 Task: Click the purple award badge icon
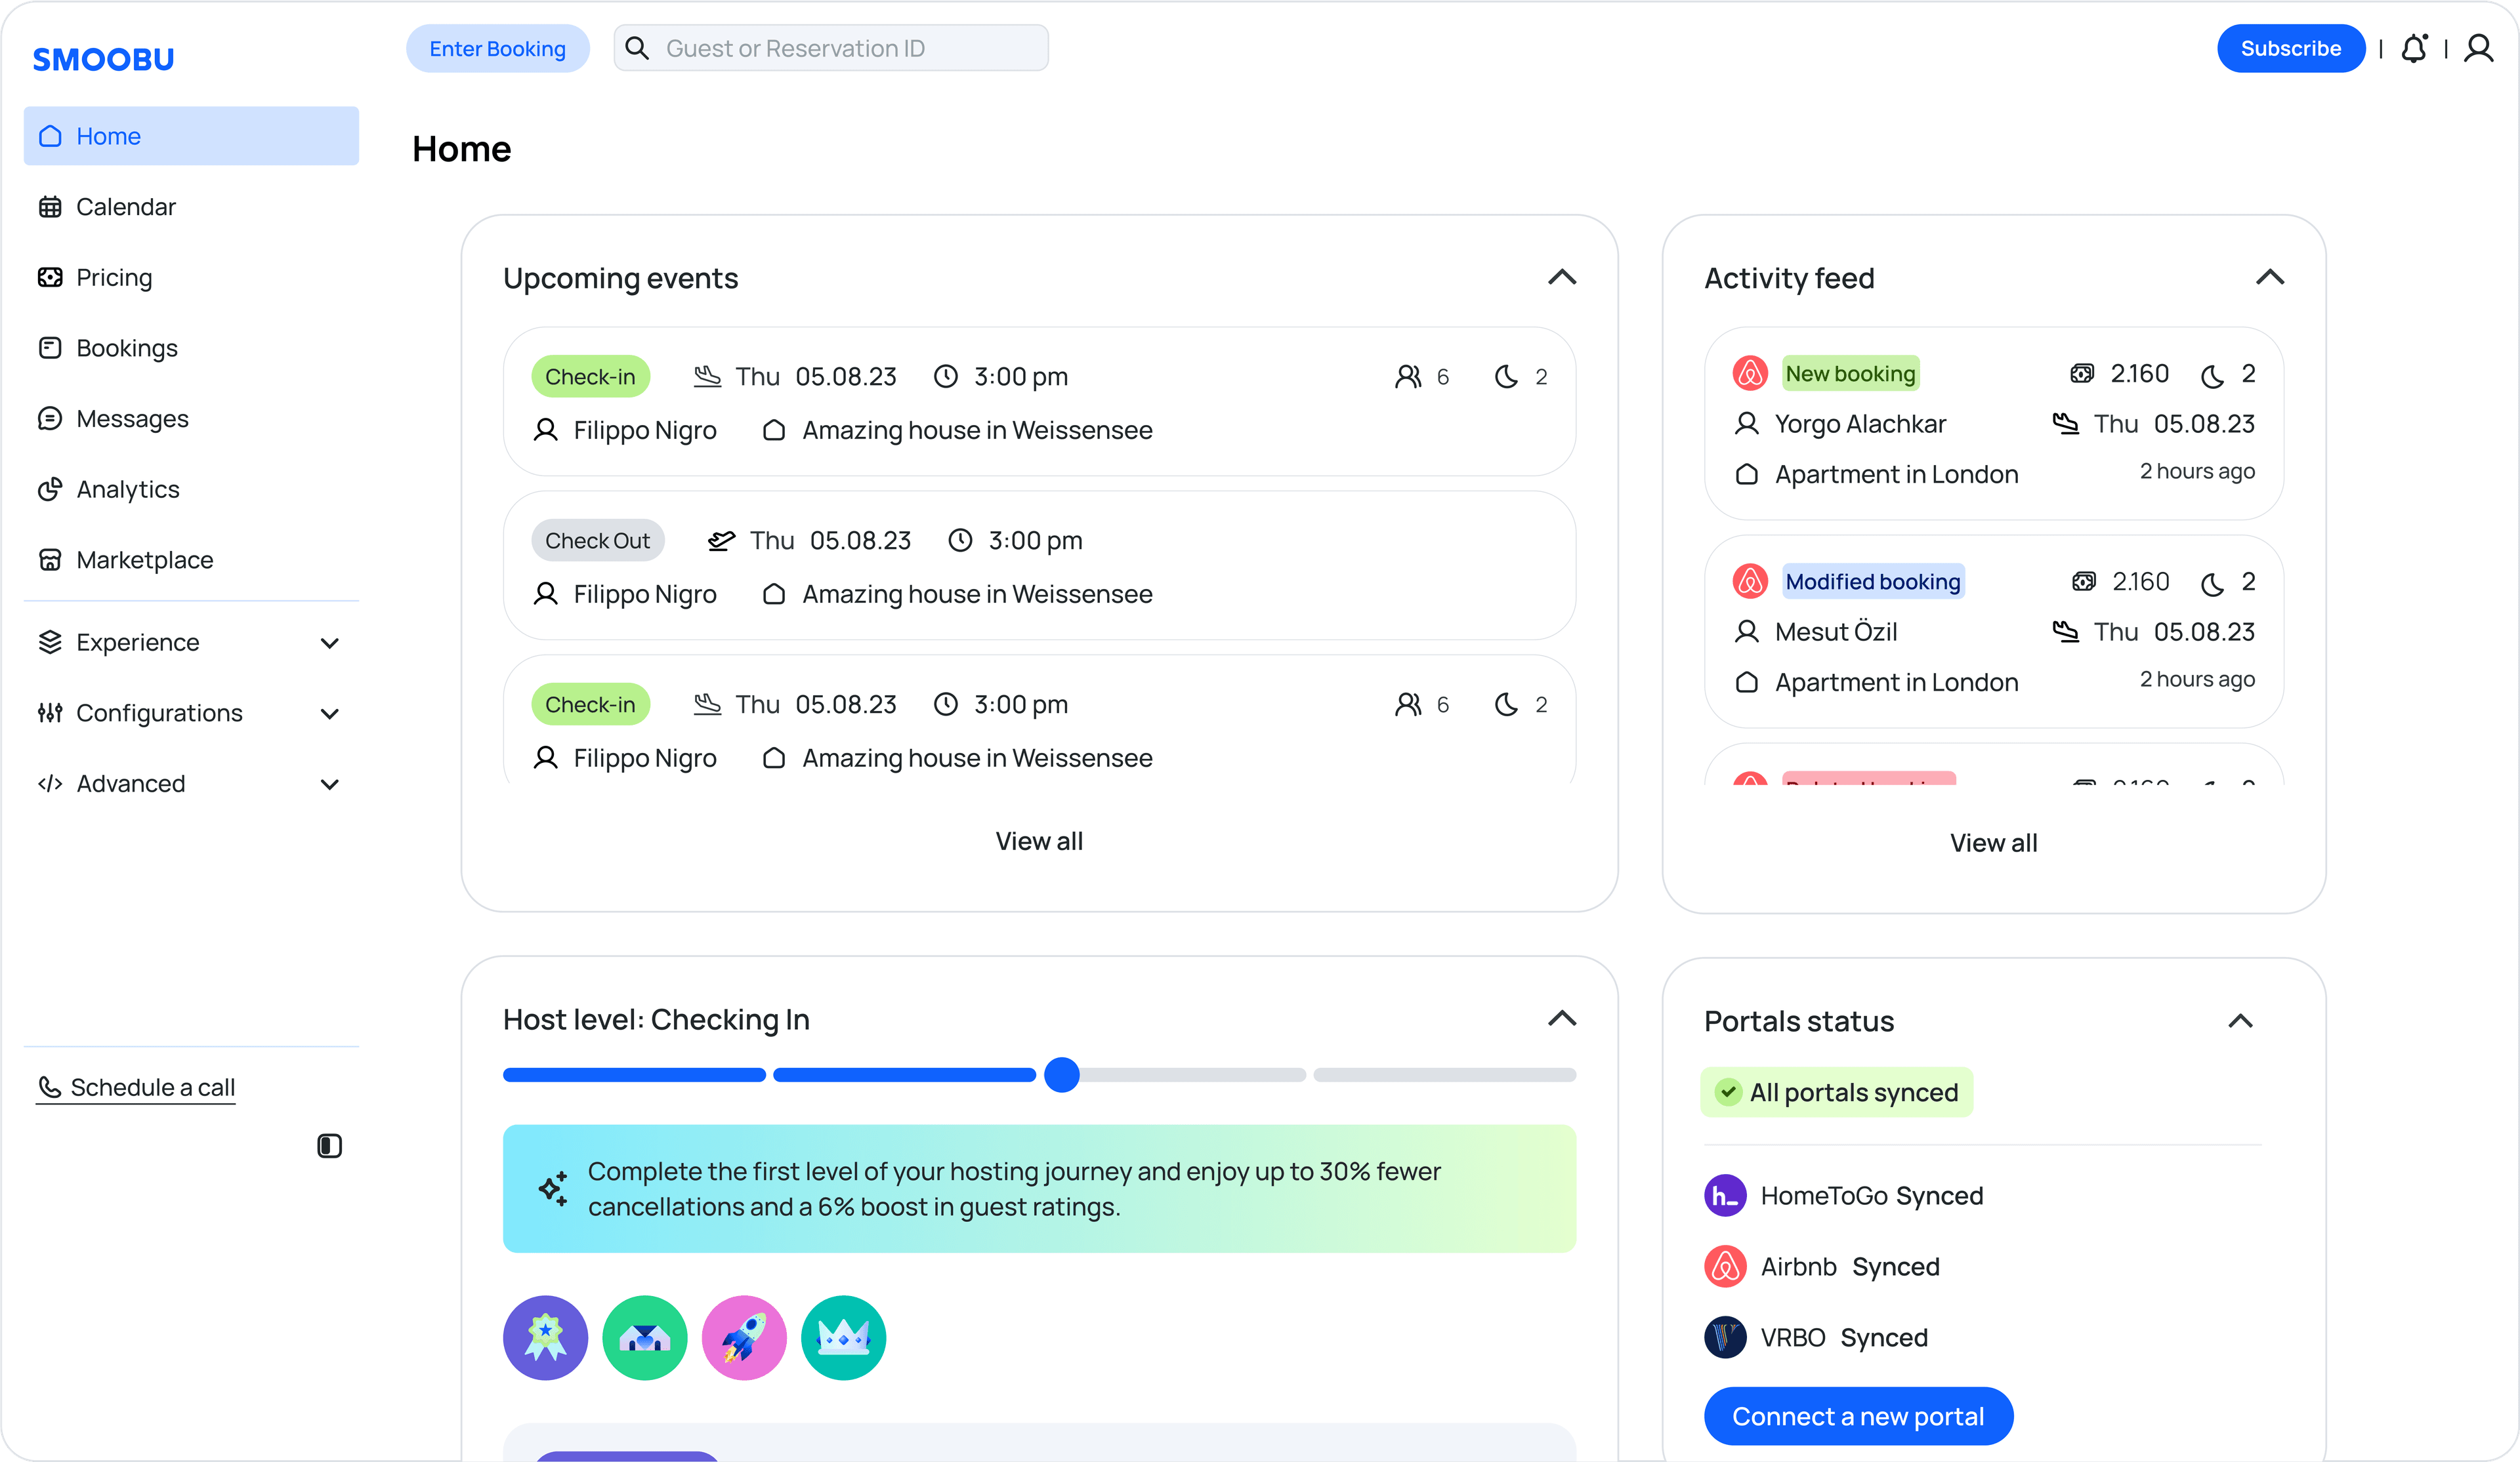click(x=545, y=1337)
